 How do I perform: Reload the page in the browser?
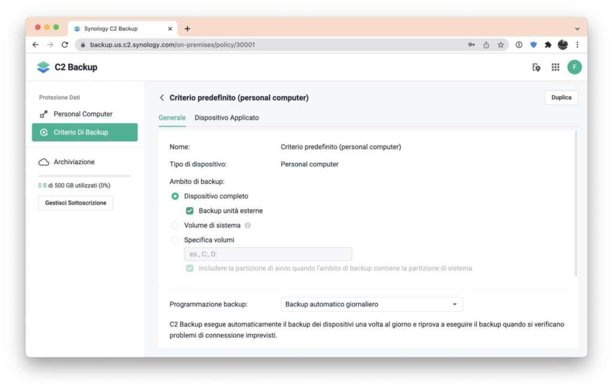[65, 45]
